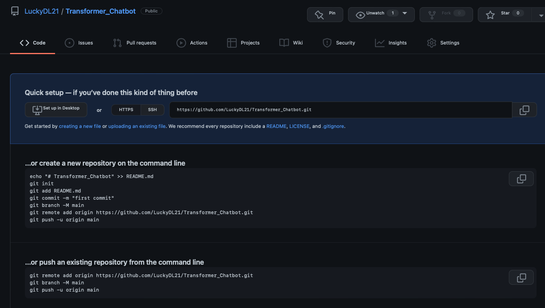Copy the 'create a new repository' command snippet
545x308 pixels.
pyautogui.click(x=521, y=178)
